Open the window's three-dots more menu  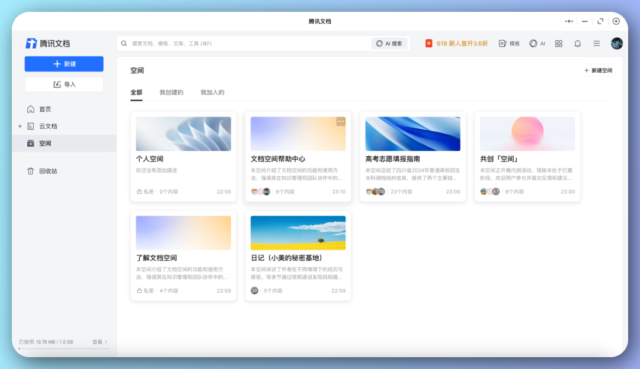click(569, 21)
